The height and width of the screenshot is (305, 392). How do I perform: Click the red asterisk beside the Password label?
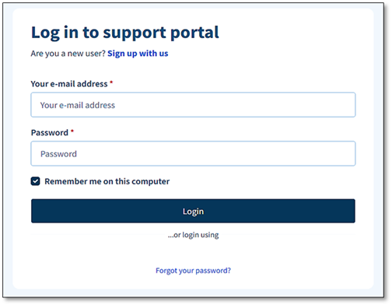pyautogui.click(x=72, y=131)
